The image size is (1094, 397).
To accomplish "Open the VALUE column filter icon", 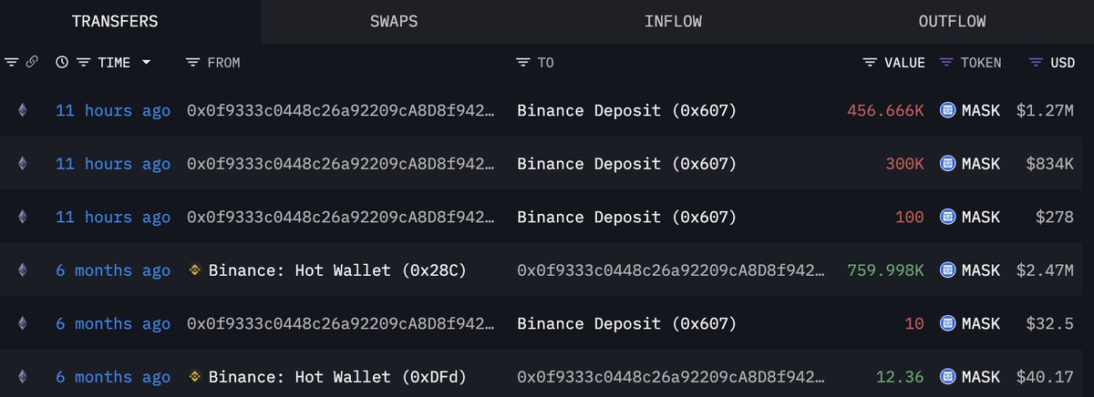I will point(870,63).
